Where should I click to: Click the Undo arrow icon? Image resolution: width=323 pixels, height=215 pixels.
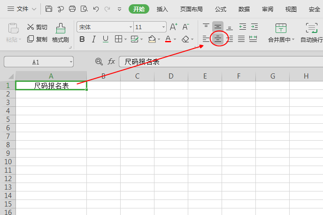pyautogui.click(x=96, y=9)
